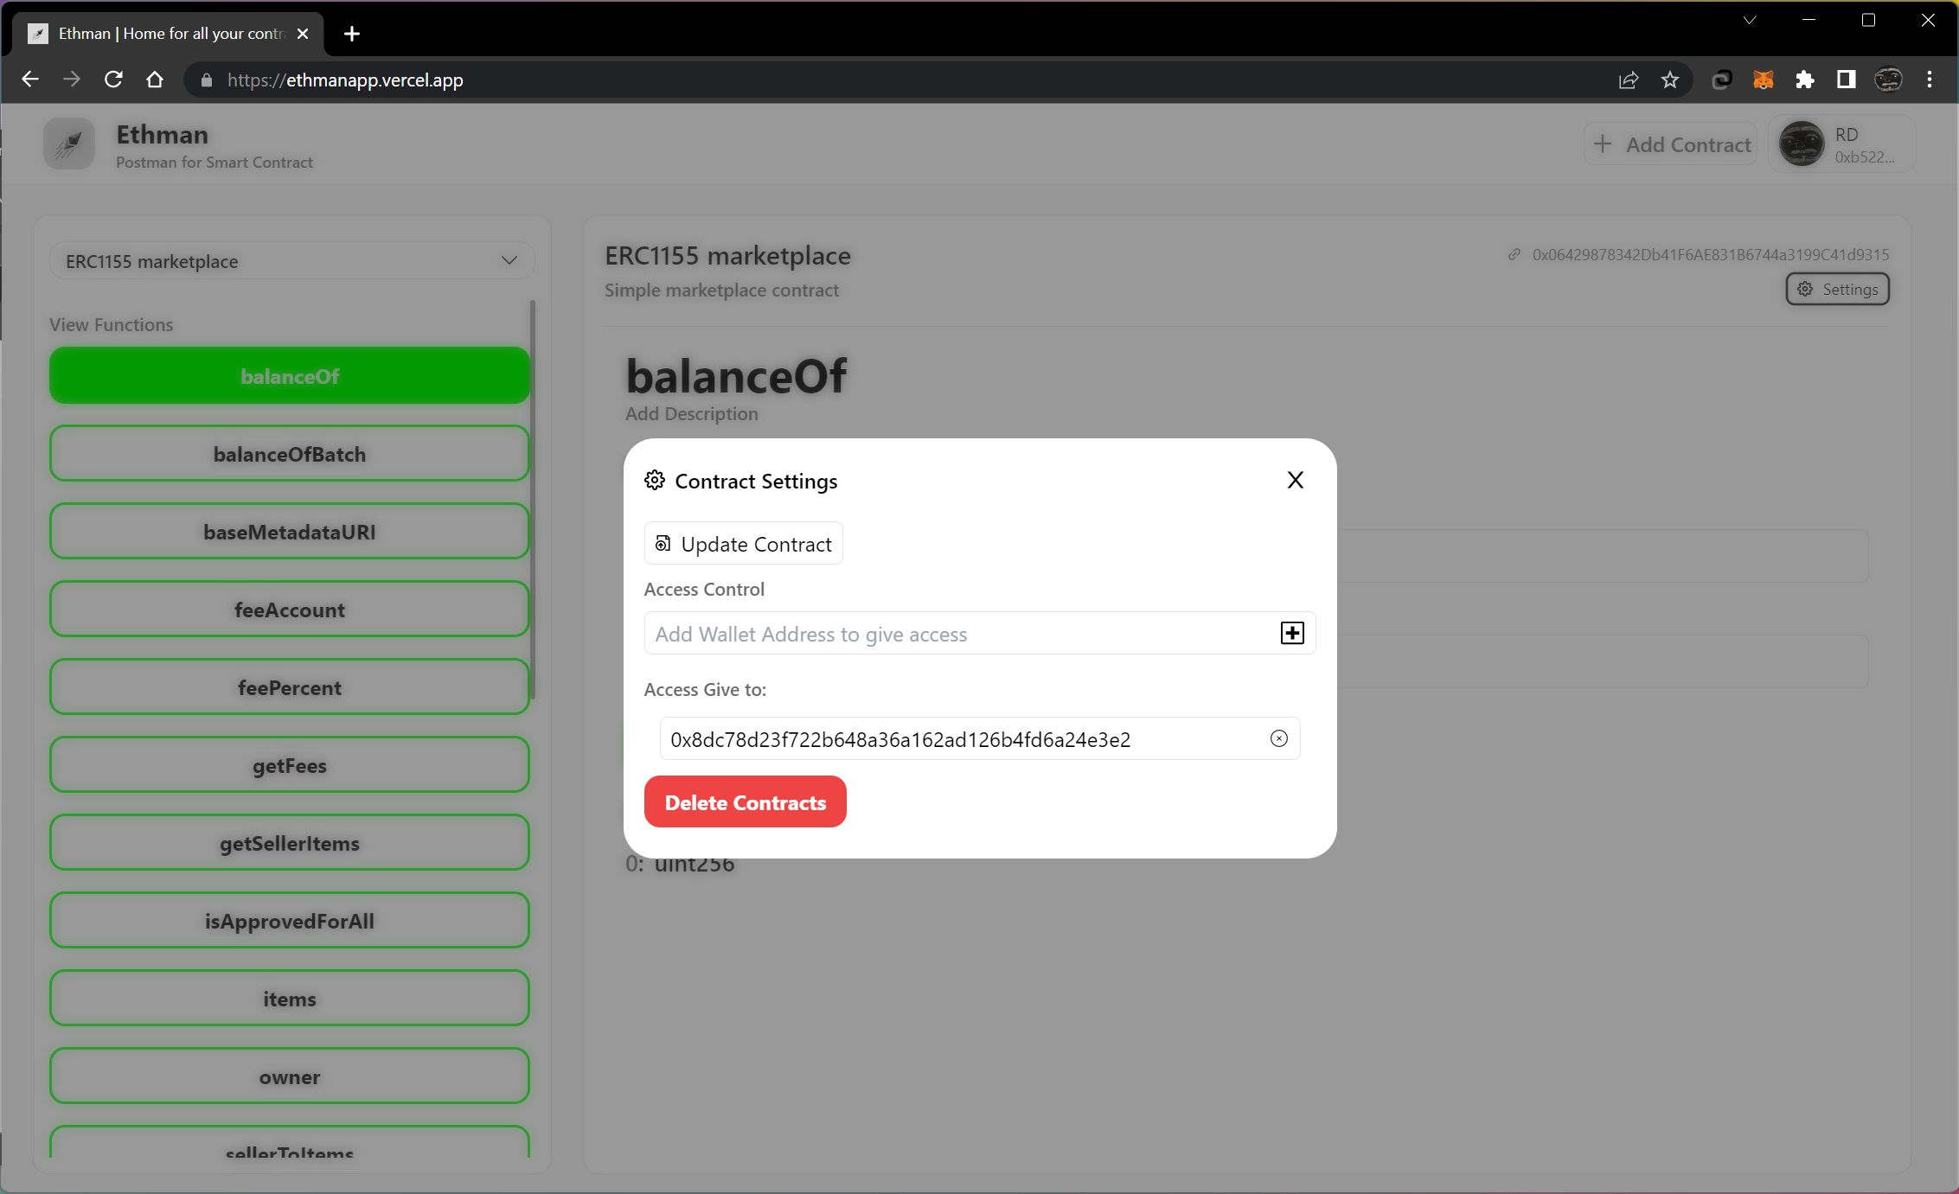Click the info circle icon next to wallet address
1959x1194 pixels.
click(1276, 737)
